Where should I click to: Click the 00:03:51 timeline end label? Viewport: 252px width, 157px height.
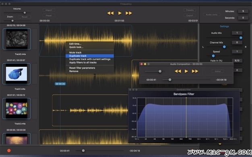click(x=193, y=21)
